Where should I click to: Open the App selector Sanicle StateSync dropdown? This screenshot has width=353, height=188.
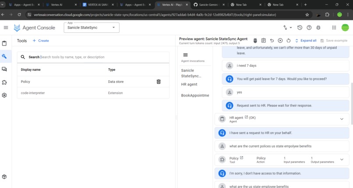point(92,28)
